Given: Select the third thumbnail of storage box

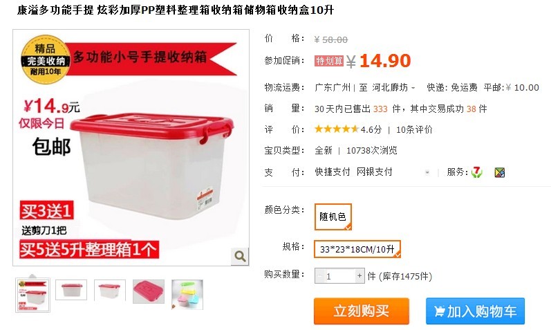Looking at the screenshot, I should point(110,291).
